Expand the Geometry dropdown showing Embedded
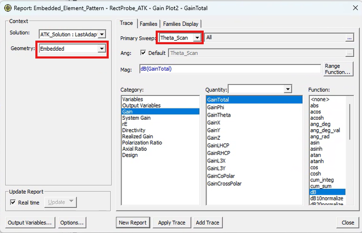The height and width of the screenshot is (233, 362). tap(101, 48)
